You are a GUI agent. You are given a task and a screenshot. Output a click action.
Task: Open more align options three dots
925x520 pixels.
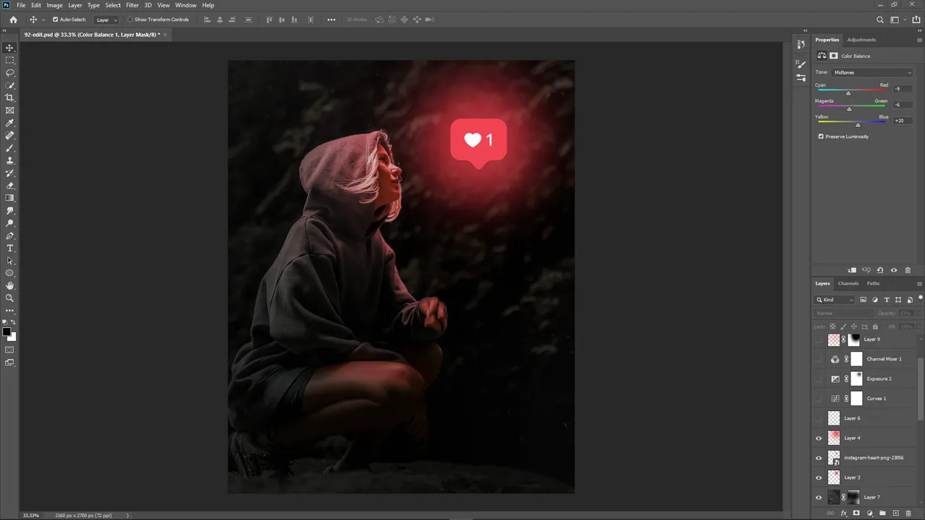(332, 19)
